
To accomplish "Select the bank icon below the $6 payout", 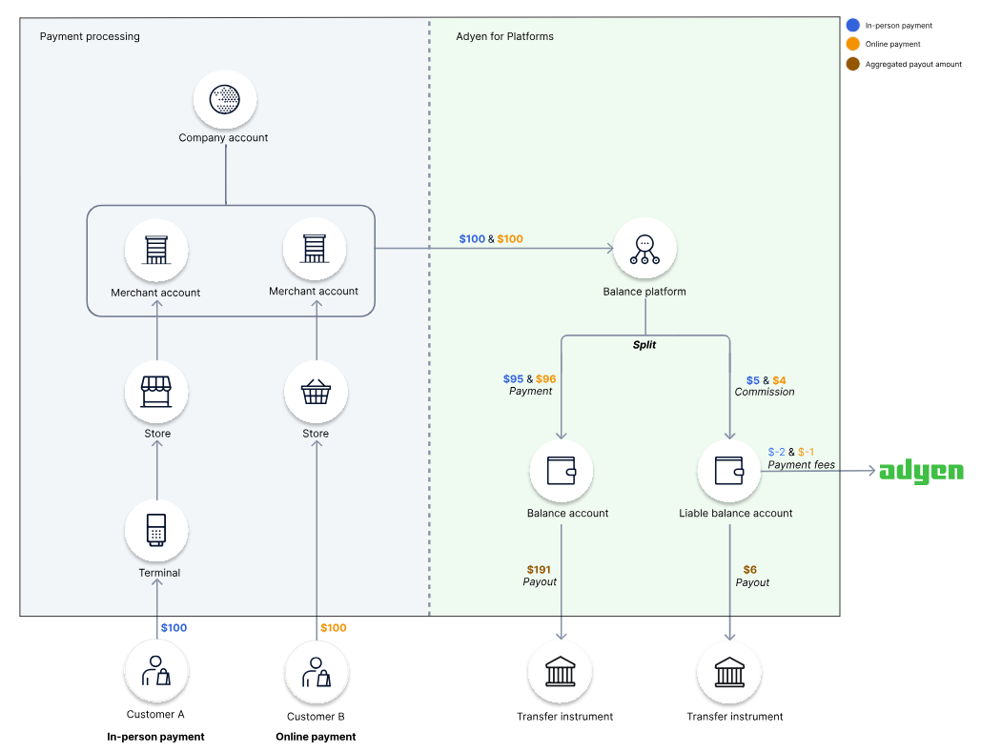I will pos(729,672).
